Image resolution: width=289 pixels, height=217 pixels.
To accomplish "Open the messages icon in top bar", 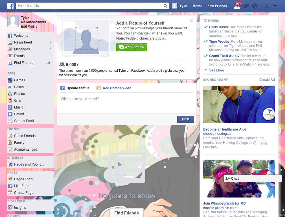I will click(x=246, y=6).
